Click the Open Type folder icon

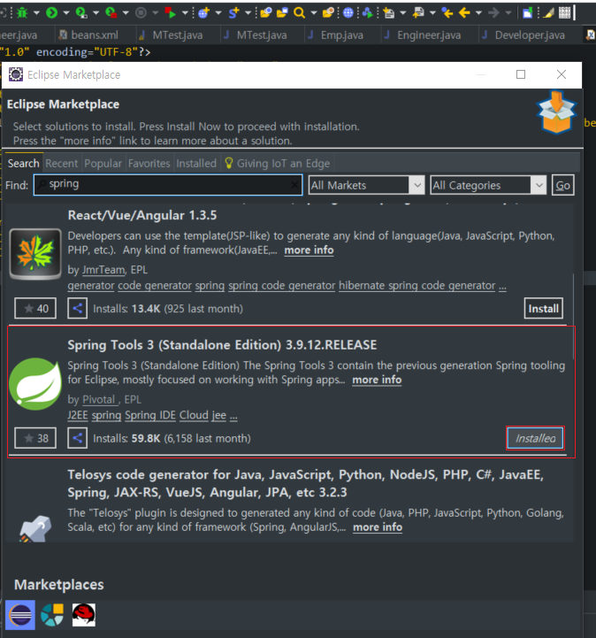pos(266,13)
